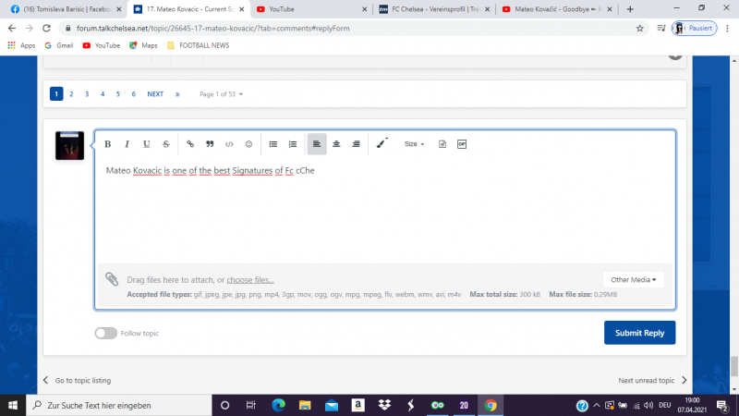Insert a quote block

[x=210, y=144]
